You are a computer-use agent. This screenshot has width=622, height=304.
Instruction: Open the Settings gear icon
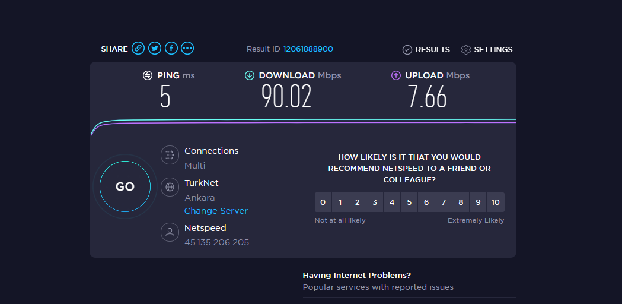[x=465, y=50]
